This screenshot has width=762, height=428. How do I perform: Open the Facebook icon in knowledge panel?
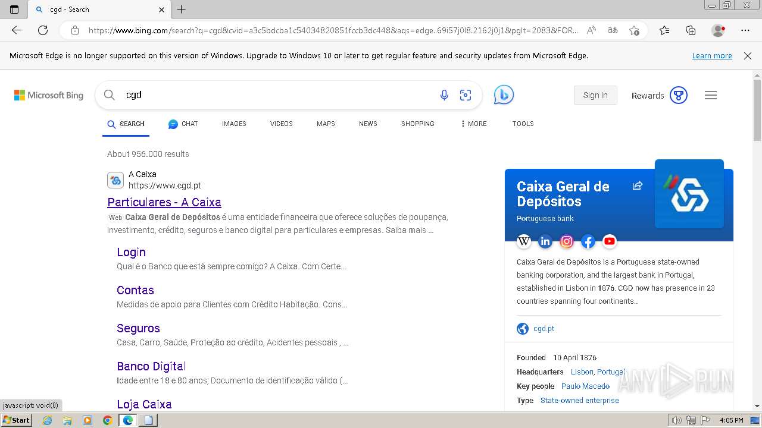pyautogui.click(x=588, y=241)
